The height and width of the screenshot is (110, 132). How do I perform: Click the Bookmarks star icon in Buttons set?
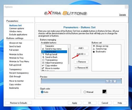pos(94,52)
